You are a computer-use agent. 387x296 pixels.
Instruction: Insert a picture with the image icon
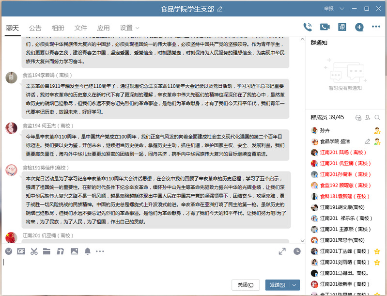pos(74,251)
